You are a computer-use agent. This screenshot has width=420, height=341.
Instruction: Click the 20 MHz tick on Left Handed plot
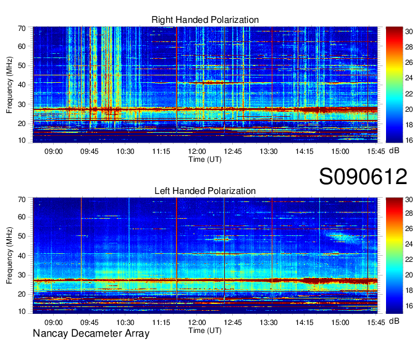pos(22,294)
